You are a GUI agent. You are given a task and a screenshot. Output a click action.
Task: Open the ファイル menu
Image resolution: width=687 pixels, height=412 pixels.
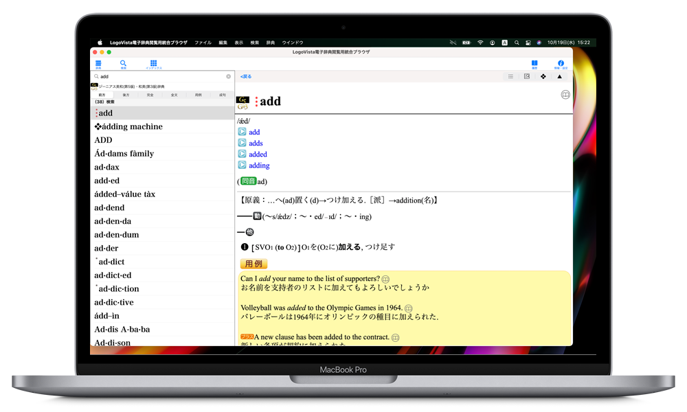tap(203, 43)
